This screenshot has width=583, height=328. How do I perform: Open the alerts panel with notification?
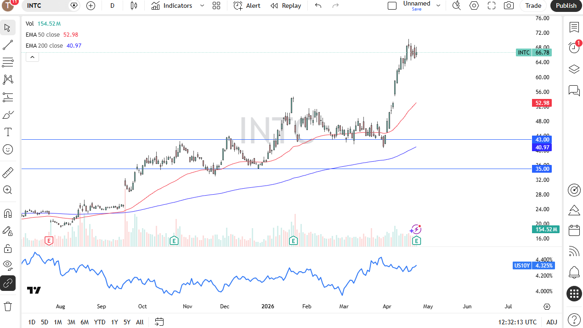pos(574,47)
